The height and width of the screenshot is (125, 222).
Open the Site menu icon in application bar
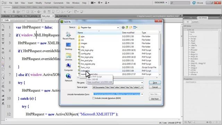[107, 3]
